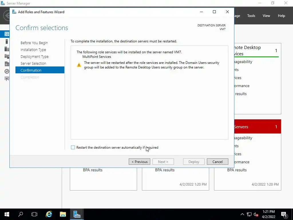Go to Before You Begin step
293x220 pixels.
pyautogui.click(x=34, y=43)
